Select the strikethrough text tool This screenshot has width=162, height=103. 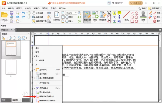[114, 17]
